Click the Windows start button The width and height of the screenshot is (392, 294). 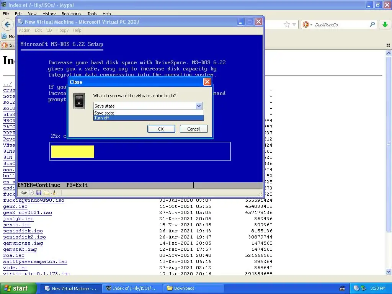[18, 288]
